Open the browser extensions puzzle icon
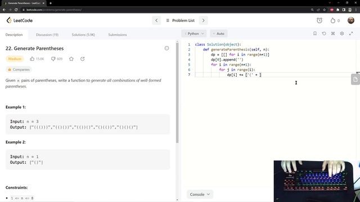Image resolution: width=360 pixels, height=202 pixels. (x=337, y=10)
